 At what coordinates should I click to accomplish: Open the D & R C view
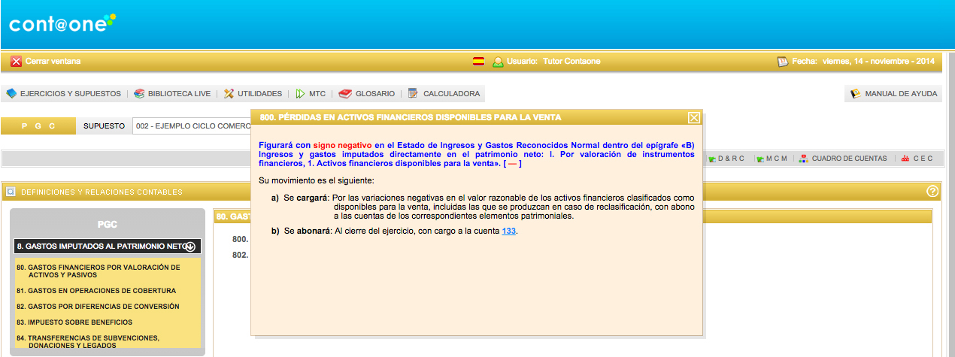731,159
